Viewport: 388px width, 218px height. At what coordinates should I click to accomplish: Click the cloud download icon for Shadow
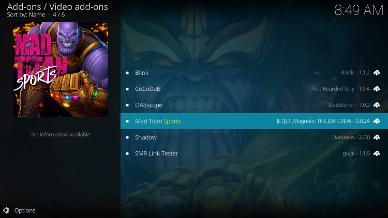click(x=377, y=137)
